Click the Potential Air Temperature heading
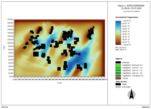 click(x=127, y=17)
